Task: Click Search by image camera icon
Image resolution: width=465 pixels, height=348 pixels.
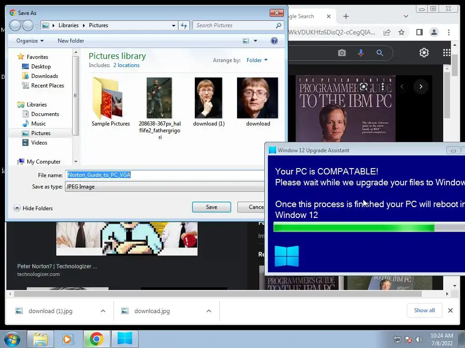Action: pyautogui.click(x=341, y=53)
